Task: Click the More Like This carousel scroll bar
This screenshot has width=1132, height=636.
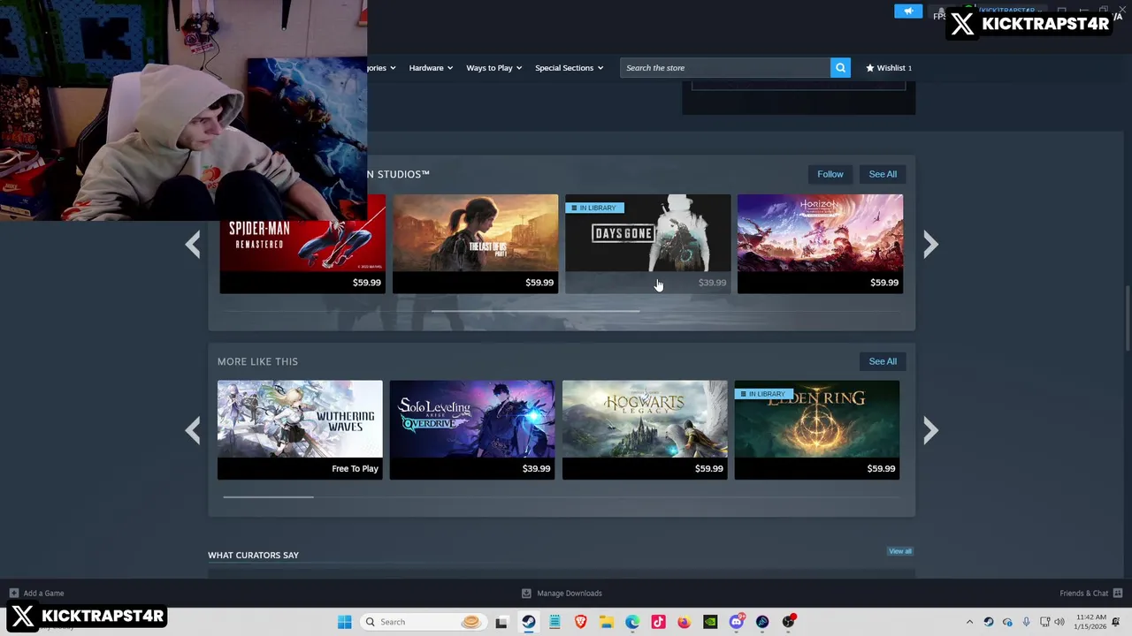Action: coord(268,496)
